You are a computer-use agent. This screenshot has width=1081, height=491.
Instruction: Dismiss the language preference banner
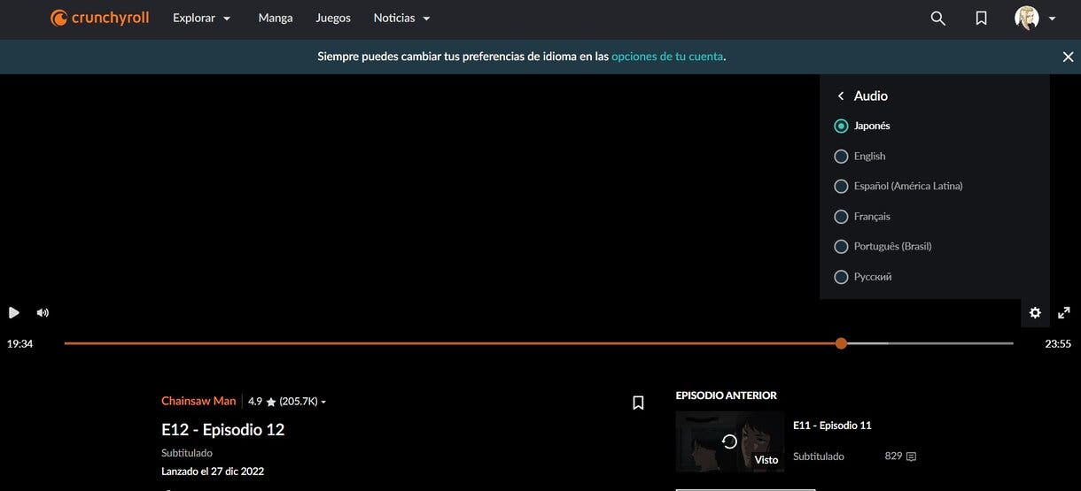pyautogui.click(x=1068, y=57)
